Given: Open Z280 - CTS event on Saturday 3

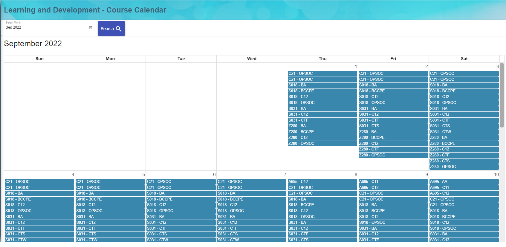Looking at the screenshot, I should (464, 161).
